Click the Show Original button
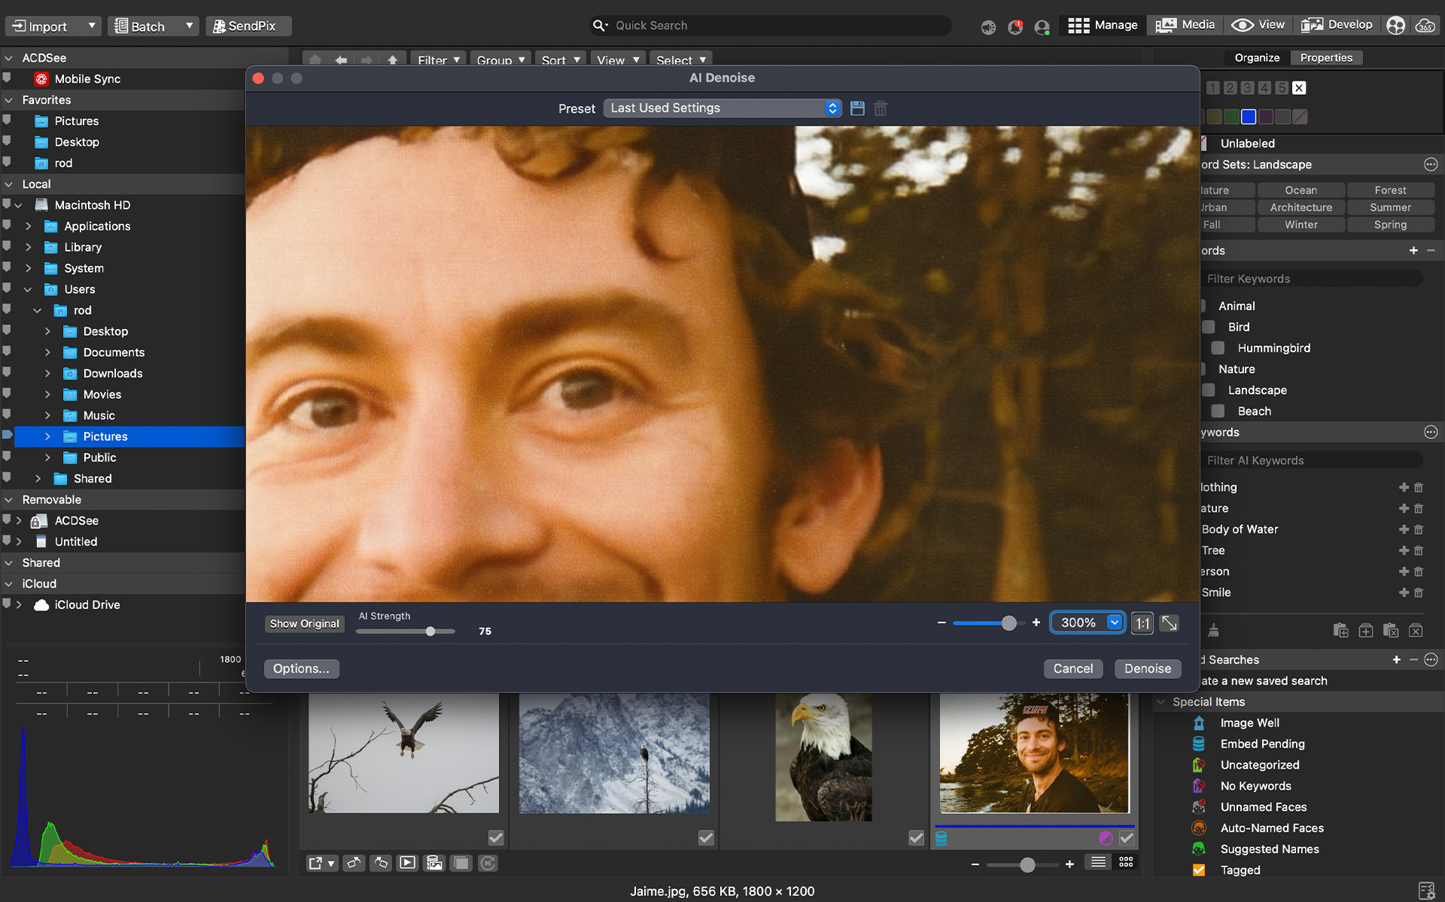Screen dimensions: 1445x902 coord(304,623)
